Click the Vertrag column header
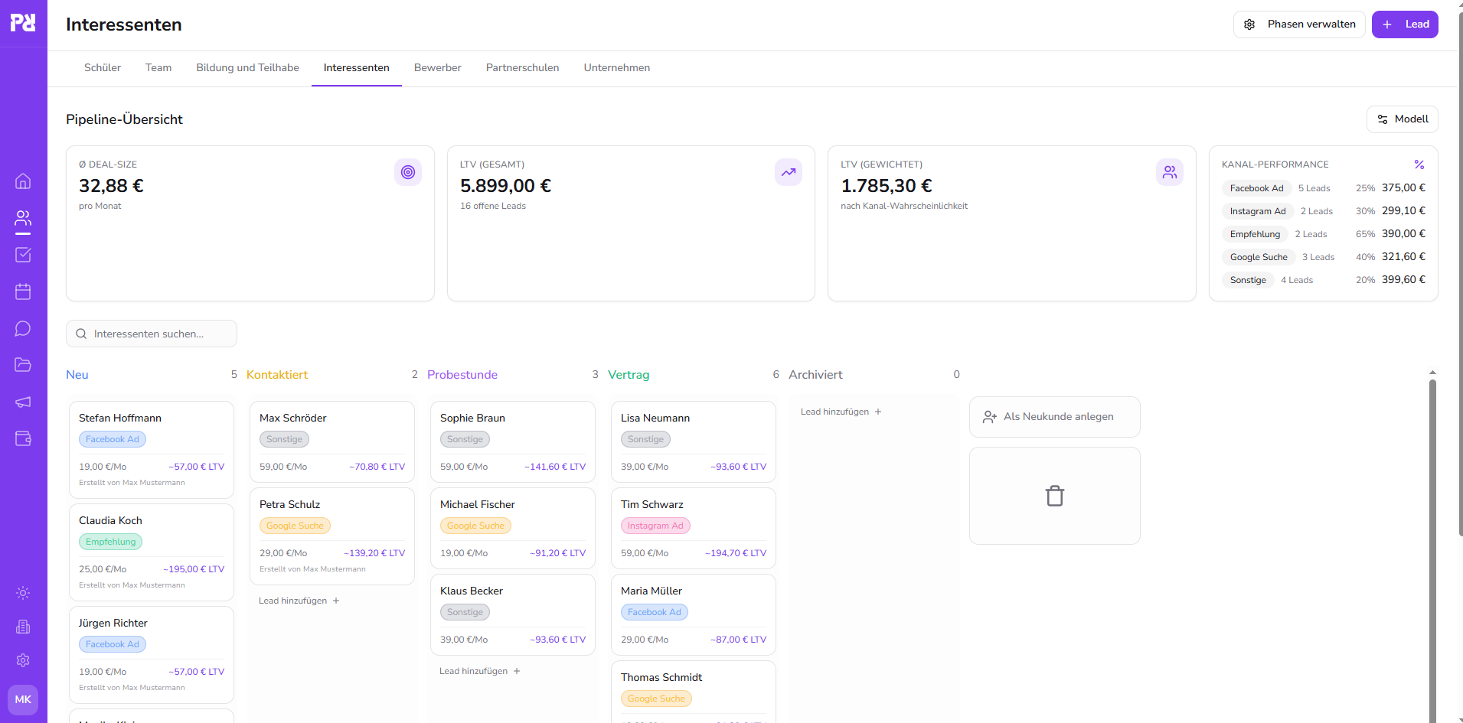Viewport: 1463px width, 723px height. [629, 375]
